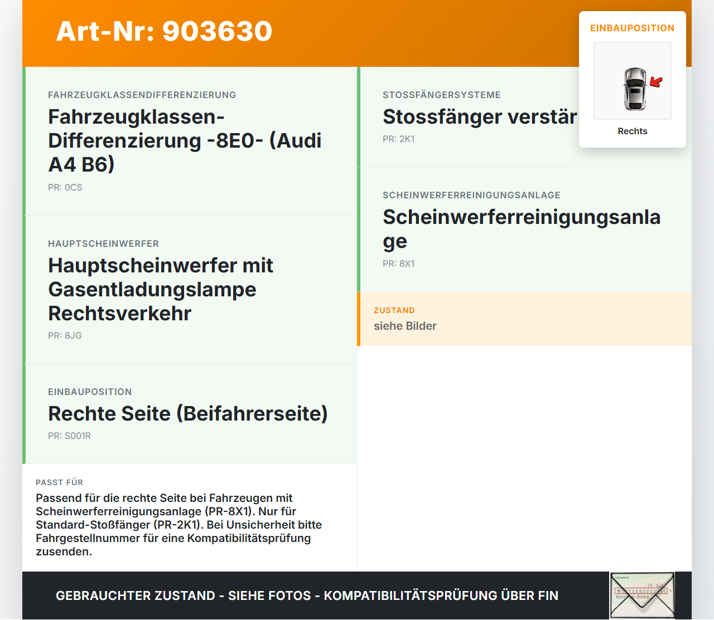Click 'FAHRZEUGKLASSENDIFFERENZIERUNG' label
The image size is (714, 620).
coord(142,95)
